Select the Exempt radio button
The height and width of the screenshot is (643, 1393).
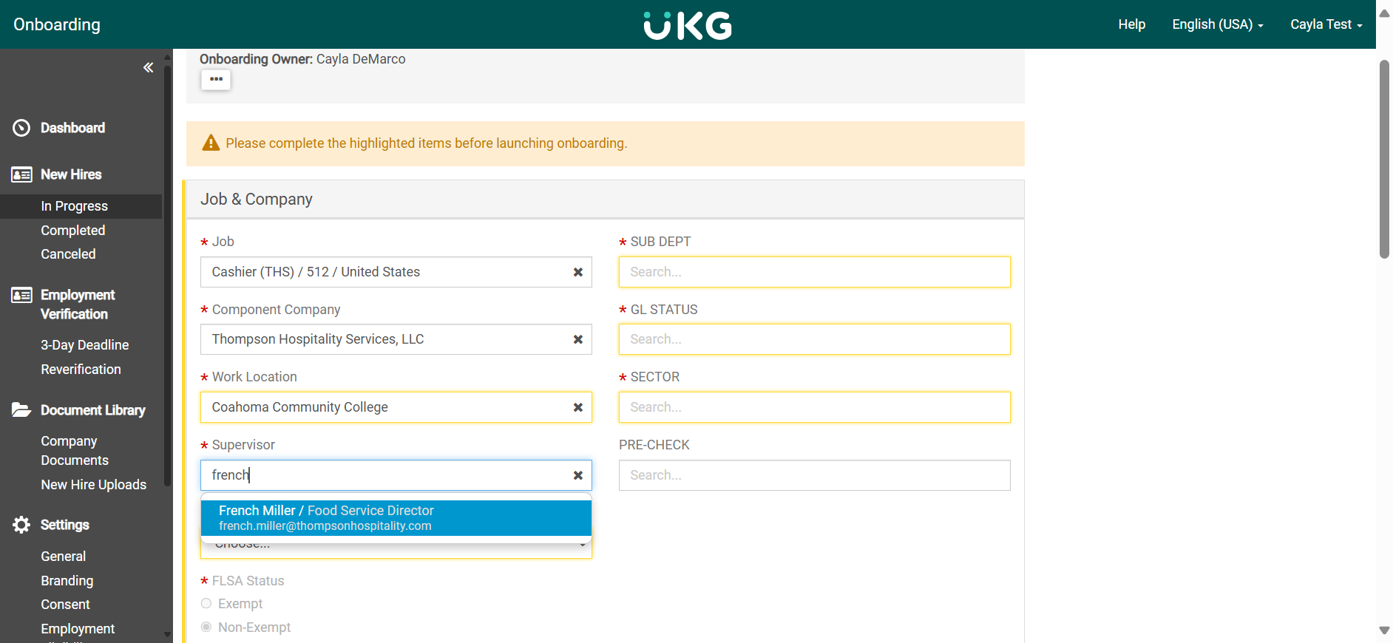tap(206, 604)
